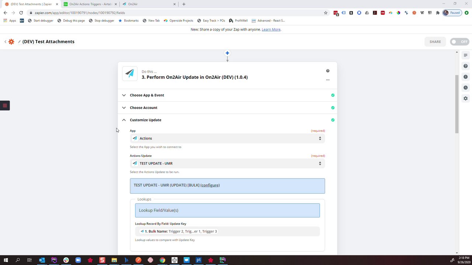
Task: Open PhpStorm from the taskbar
Action: click(x=54, y=260)
